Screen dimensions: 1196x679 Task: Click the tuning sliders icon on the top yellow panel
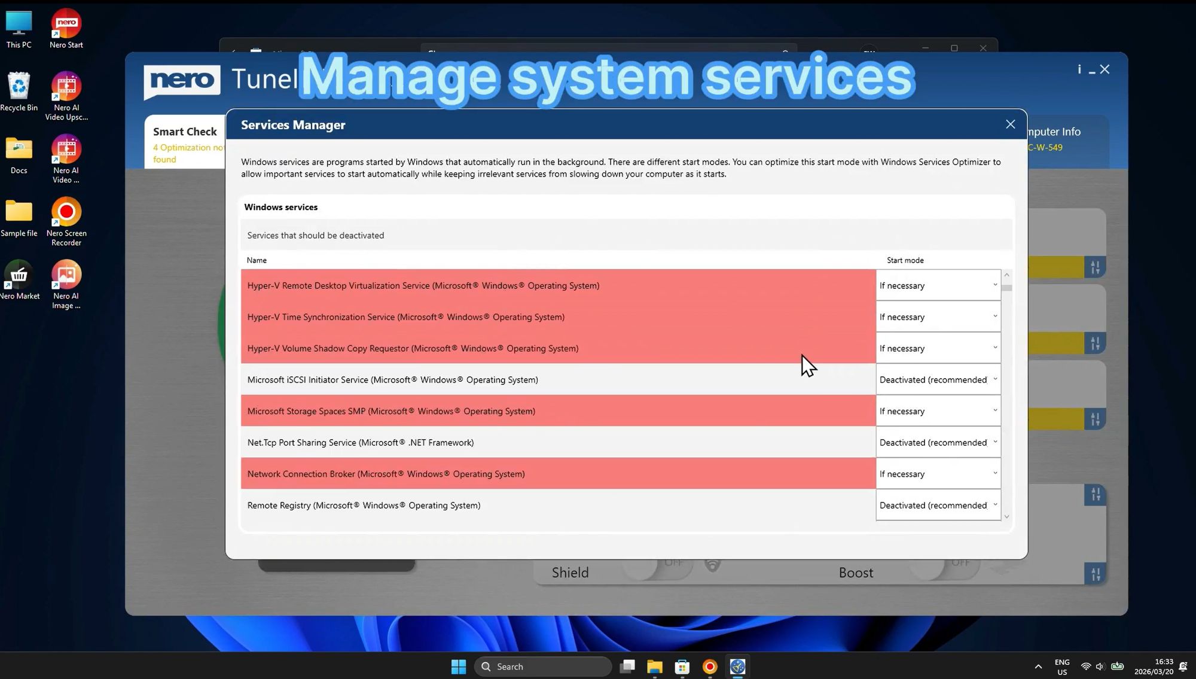(1096, 267)
